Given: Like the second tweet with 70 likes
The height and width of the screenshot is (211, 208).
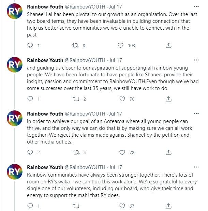Looking at the screenshot, I should click(x=122, y=99).
